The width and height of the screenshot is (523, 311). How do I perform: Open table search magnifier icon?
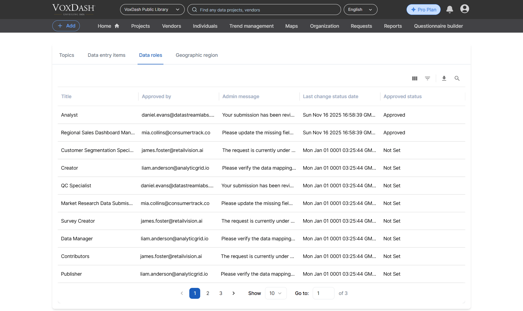(x=457, y=78)
